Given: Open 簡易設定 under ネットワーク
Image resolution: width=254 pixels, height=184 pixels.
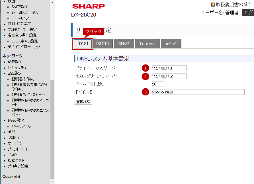Looking at the screenshot, I should tap(15, 62).
